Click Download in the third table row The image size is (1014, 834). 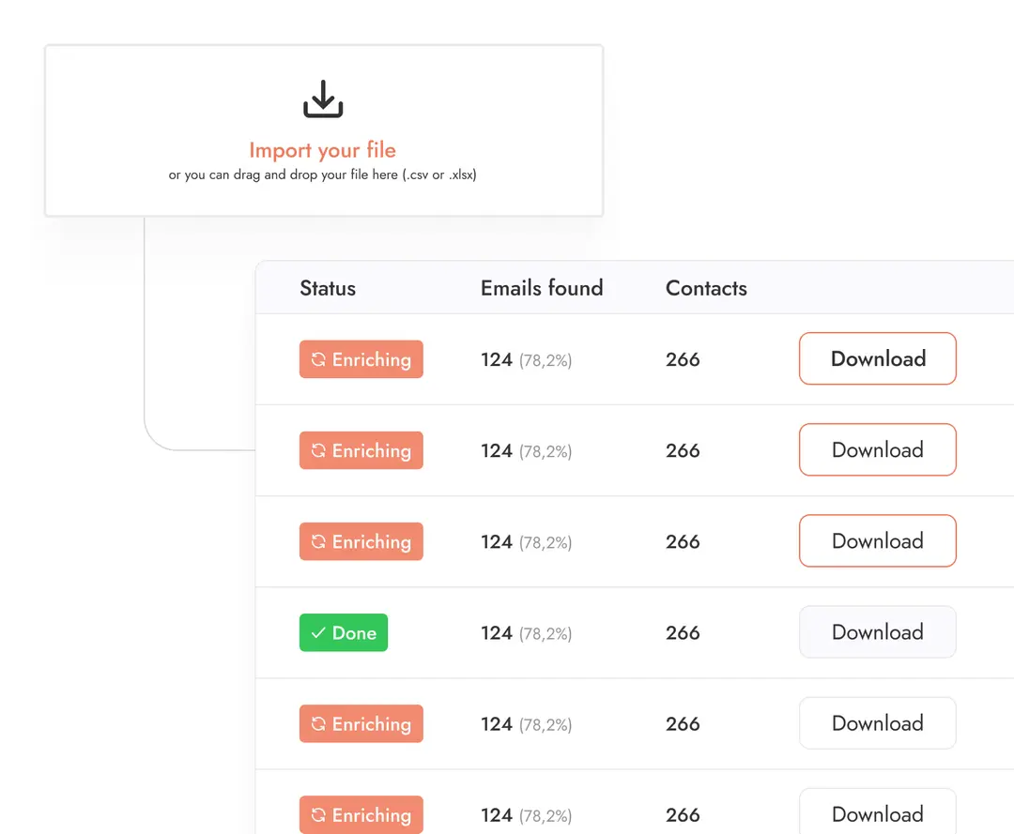coord(878,540)
